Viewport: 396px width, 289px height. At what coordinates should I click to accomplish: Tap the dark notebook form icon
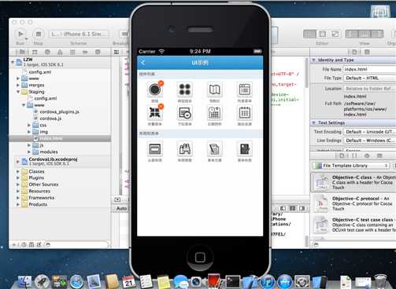[x=245, y=149]
